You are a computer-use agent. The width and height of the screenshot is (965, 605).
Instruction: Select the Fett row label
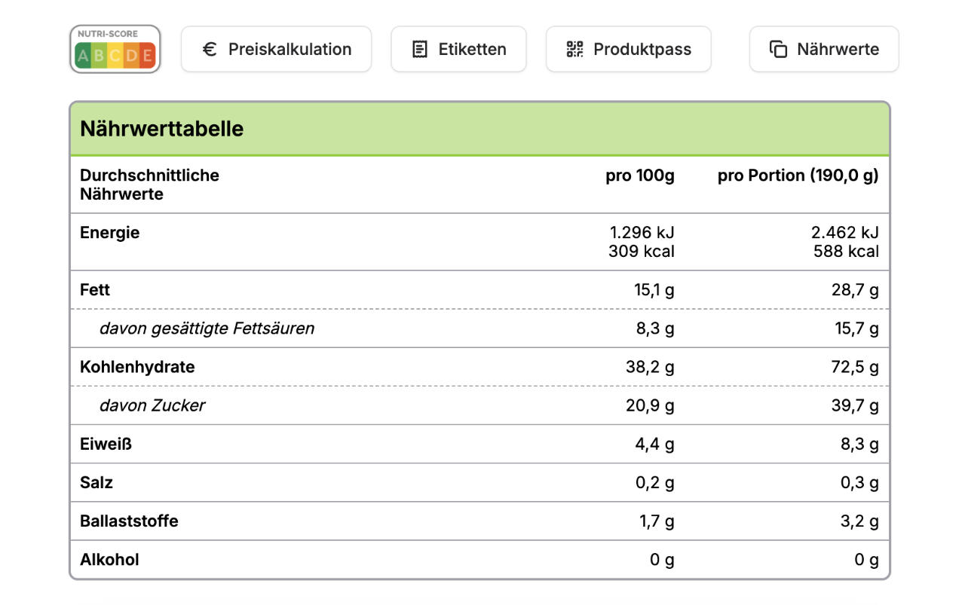95,290
